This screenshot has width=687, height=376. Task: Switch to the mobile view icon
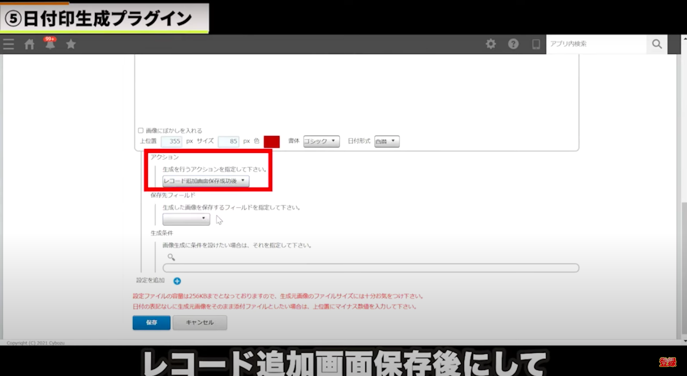[536, 44]
